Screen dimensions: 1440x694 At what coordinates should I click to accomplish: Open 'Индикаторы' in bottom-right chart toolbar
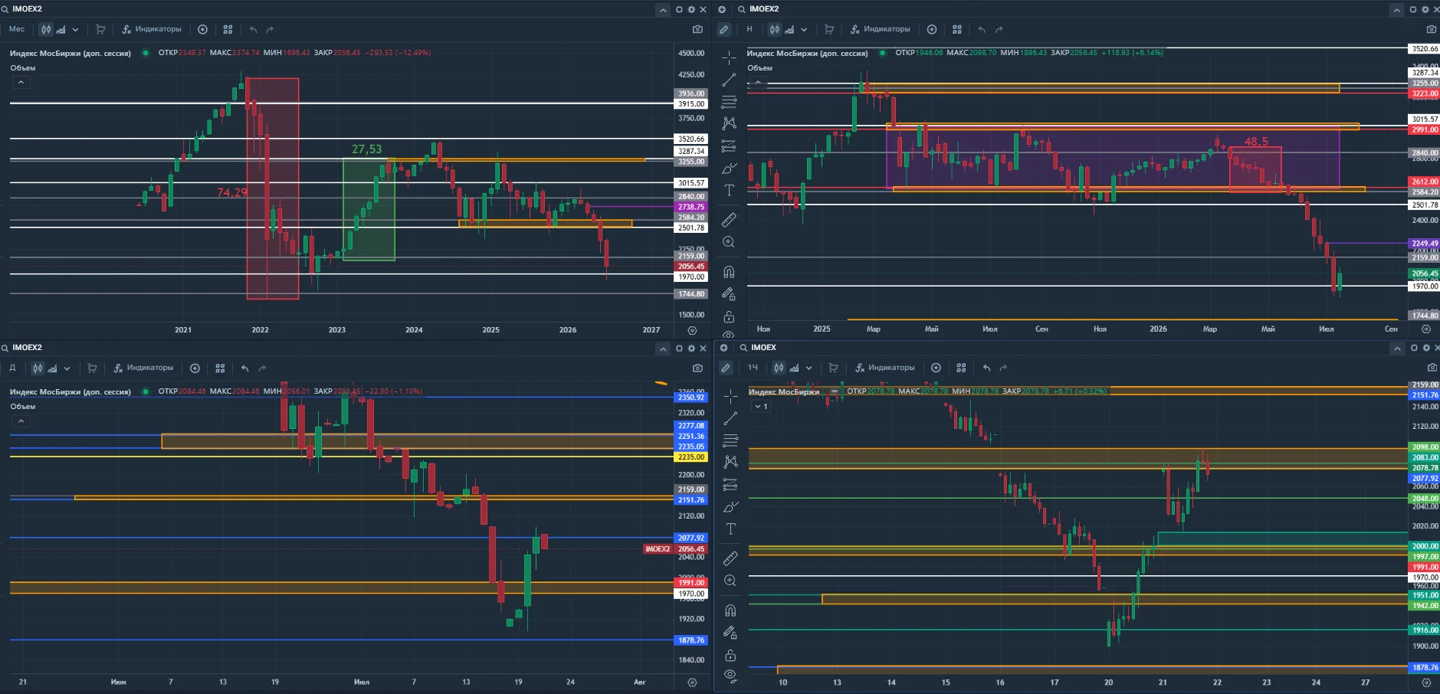click(x=885, y=368)
